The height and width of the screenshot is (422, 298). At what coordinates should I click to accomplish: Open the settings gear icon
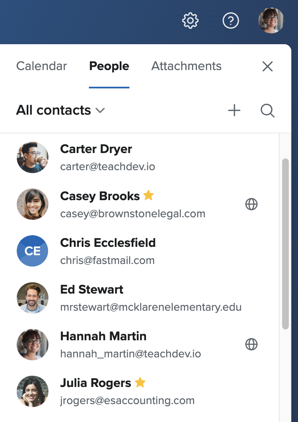[x=190, y=20]
